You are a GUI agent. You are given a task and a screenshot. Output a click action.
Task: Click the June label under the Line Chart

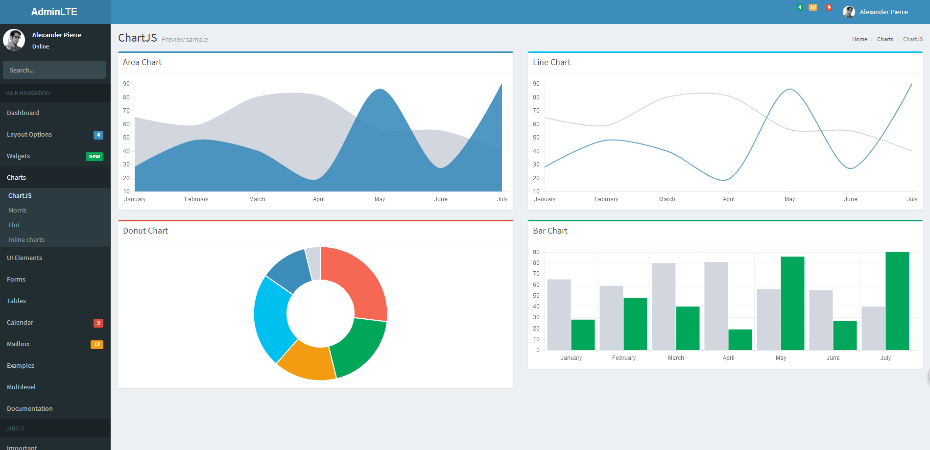coord(851,199)
